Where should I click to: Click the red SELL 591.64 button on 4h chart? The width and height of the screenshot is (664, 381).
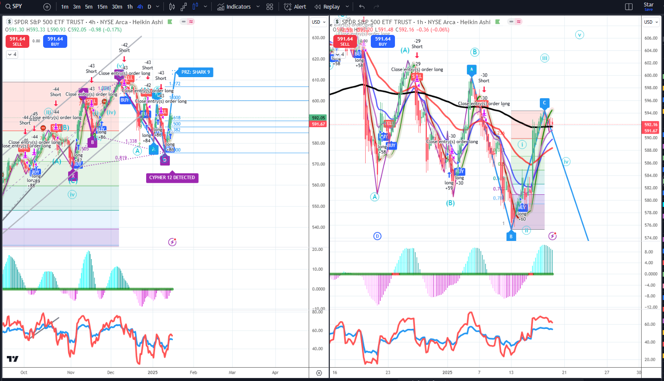[x=17, y=41]
